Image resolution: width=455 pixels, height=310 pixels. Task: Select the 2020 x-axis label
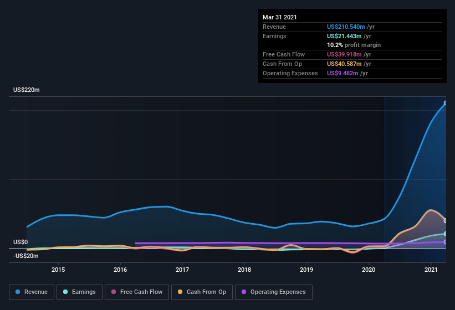coord(369,270)
